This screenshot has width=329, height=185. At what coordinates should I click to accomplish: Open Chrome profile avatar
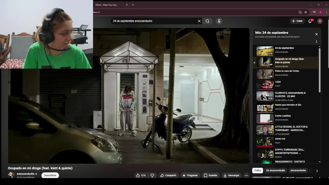pos(320,12)
